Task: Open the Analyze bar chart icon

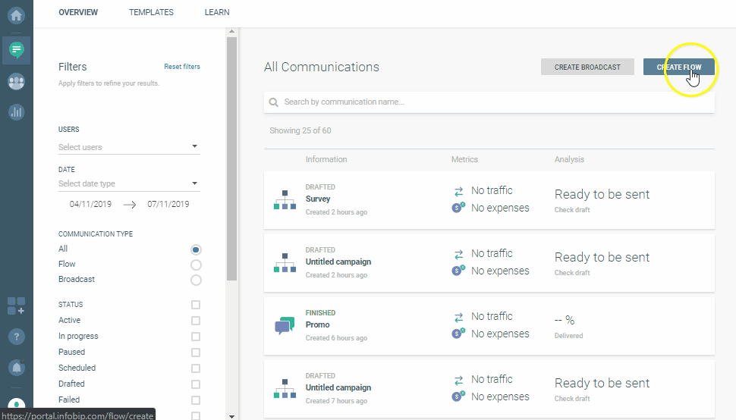Action: pyautogui.click(x=16, y=112)
